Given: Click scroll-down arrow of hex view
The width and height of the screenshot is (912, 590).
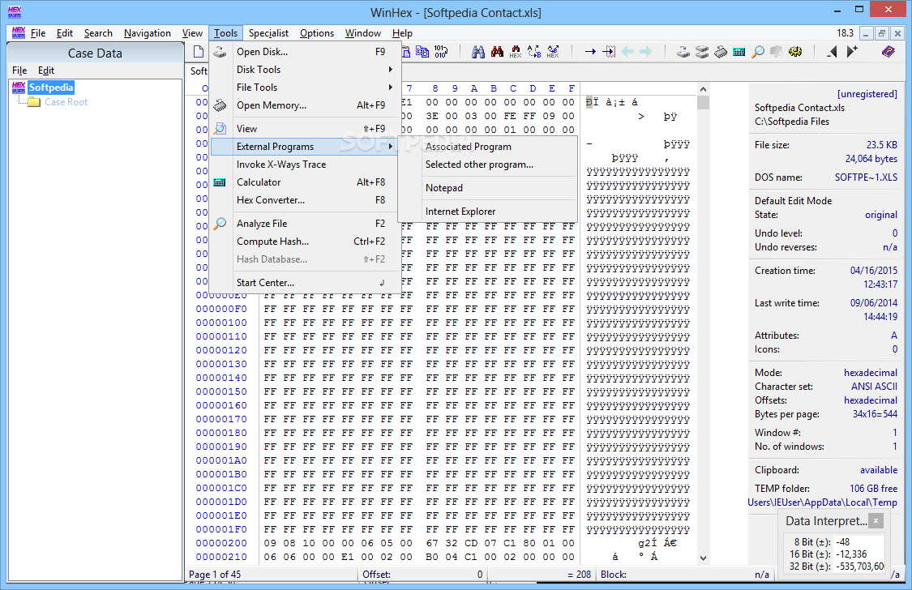Looking at the screenshot, I should 703,558.
